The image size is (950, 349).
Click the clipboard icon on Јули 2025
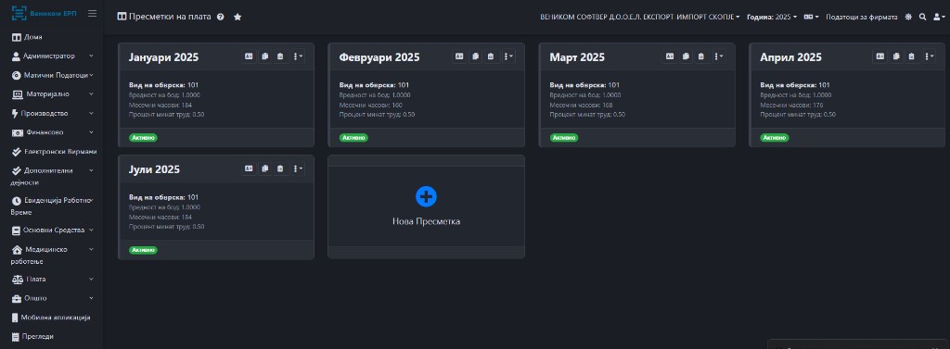pos(280,168)
